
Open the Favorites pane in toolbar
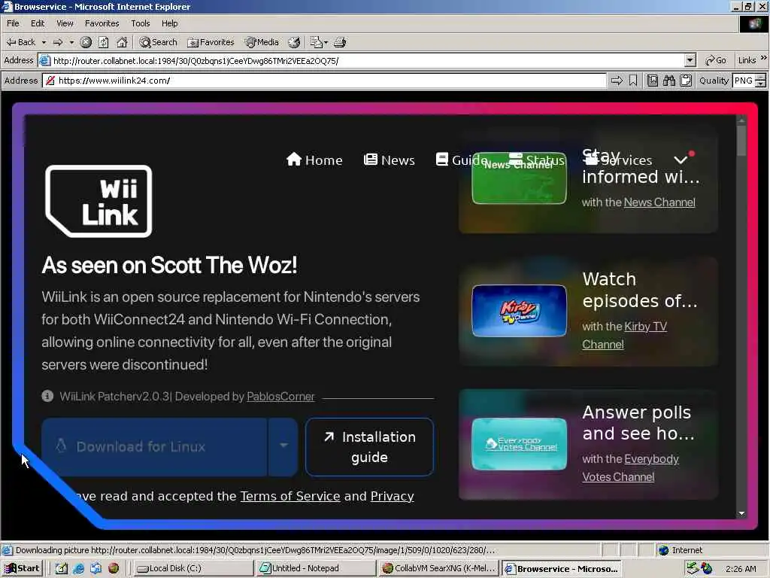(x=211, y=42)
